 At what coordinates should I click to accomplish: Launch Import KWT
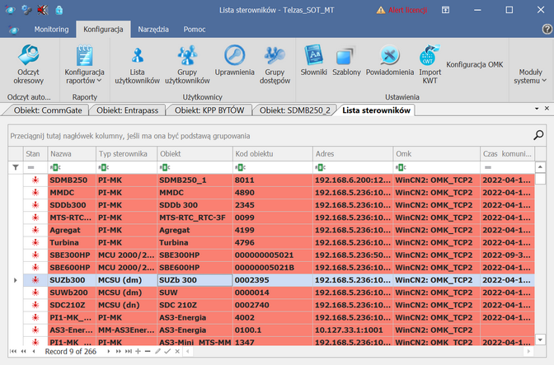(x=430, y=64)
